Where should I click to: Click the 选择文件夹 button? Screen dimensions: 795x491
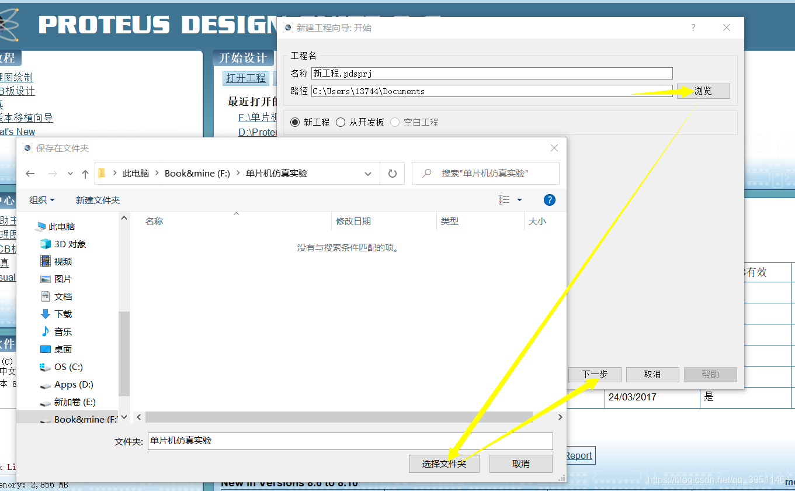445,464
